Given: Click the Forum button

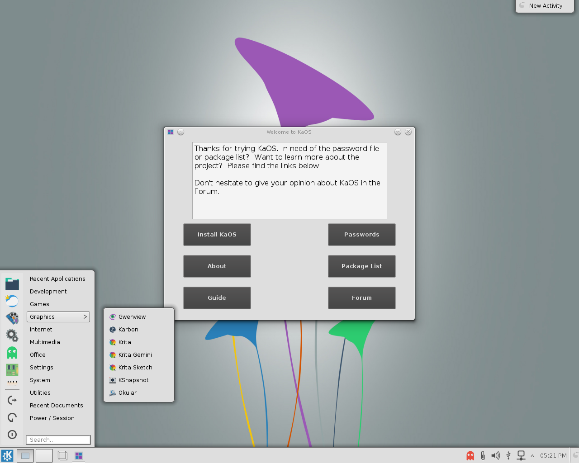Looking at the screenshot, I should pyautogui.click(x=362, y=298).
